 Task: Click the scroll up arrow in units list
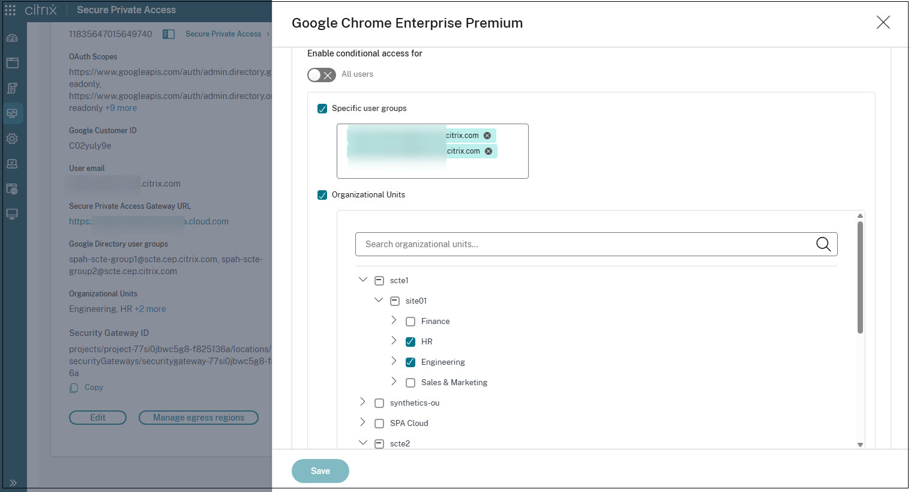(860, 215)
